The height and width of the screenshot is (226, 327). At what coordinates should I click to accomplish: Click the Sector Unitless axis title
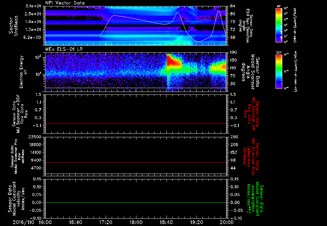tap(13, 26)
